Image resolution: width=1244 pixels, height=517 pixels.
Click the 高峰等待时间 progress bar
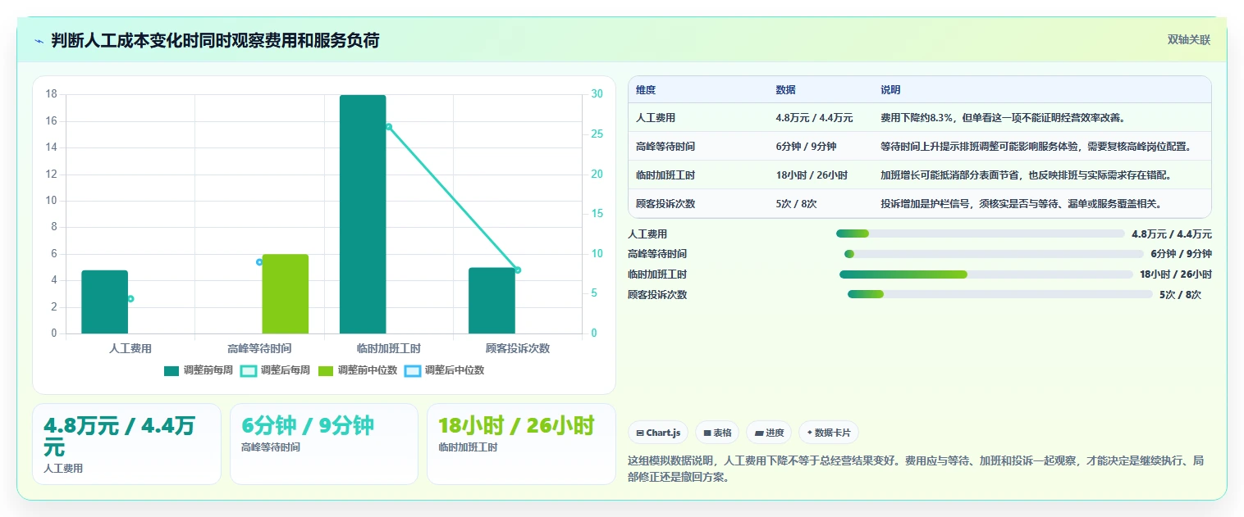click(x=994, y=254)
